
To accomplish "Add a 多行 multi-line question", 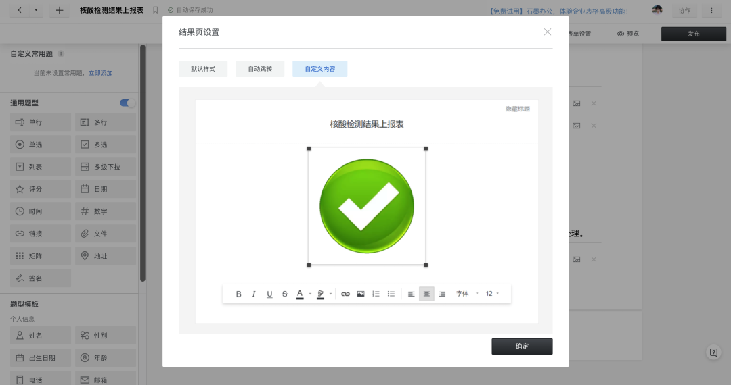I will [106, 122].
